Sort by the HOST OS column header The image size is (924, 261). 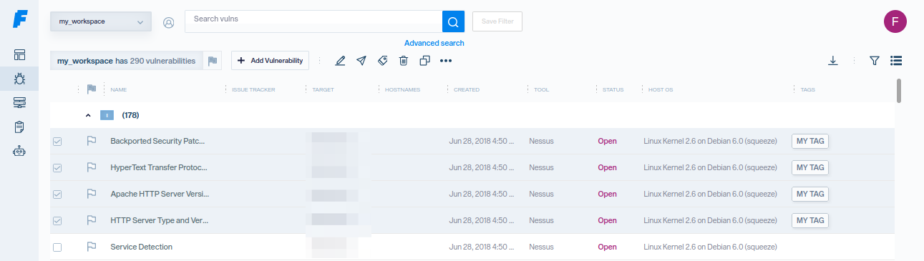click(x=661, y=89)
